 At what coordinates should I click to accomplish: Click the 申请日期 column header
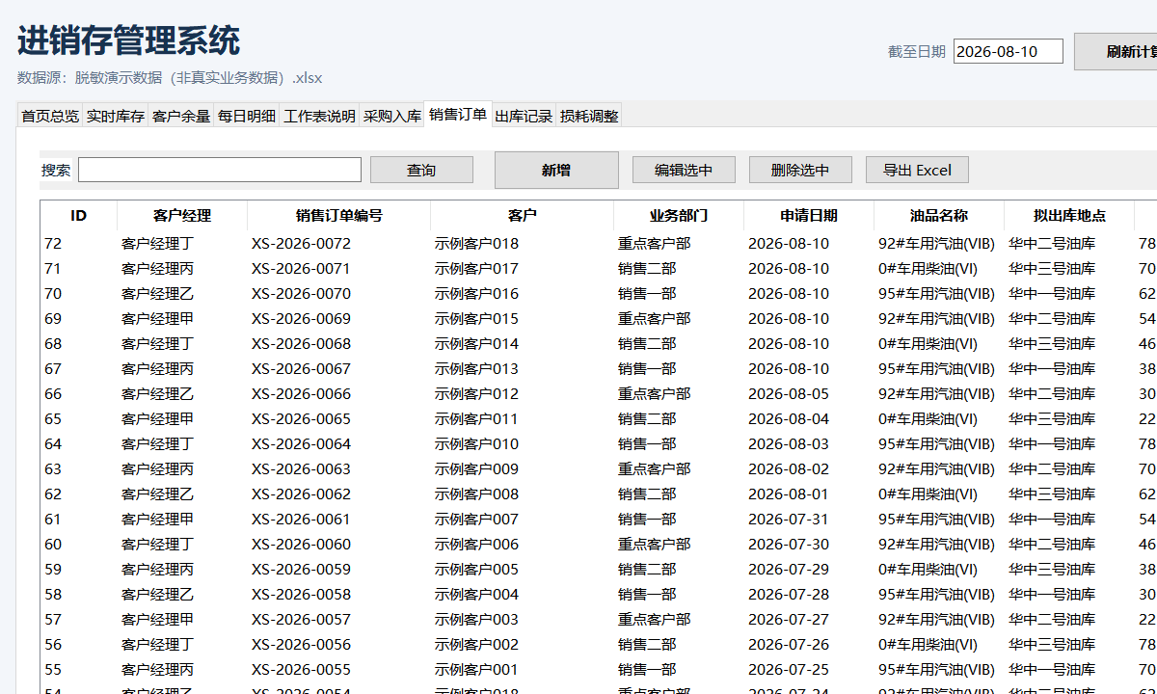click(x=809, y=216)
